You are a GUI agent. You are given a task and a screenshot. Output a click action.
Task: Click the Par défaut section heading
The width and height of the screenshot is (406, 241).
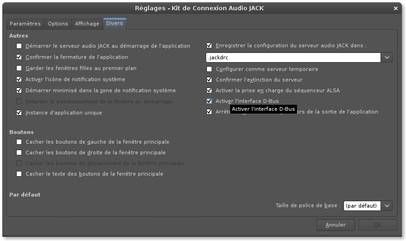click(x=25, y=195)
